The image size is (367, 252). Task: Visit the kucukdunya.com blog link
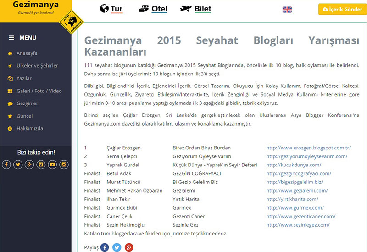point(294,165)
